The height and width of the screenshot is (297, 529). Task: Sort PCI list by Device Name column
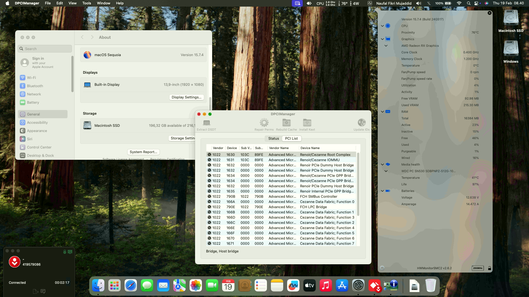pyautogui.click(x=327, y=148)
